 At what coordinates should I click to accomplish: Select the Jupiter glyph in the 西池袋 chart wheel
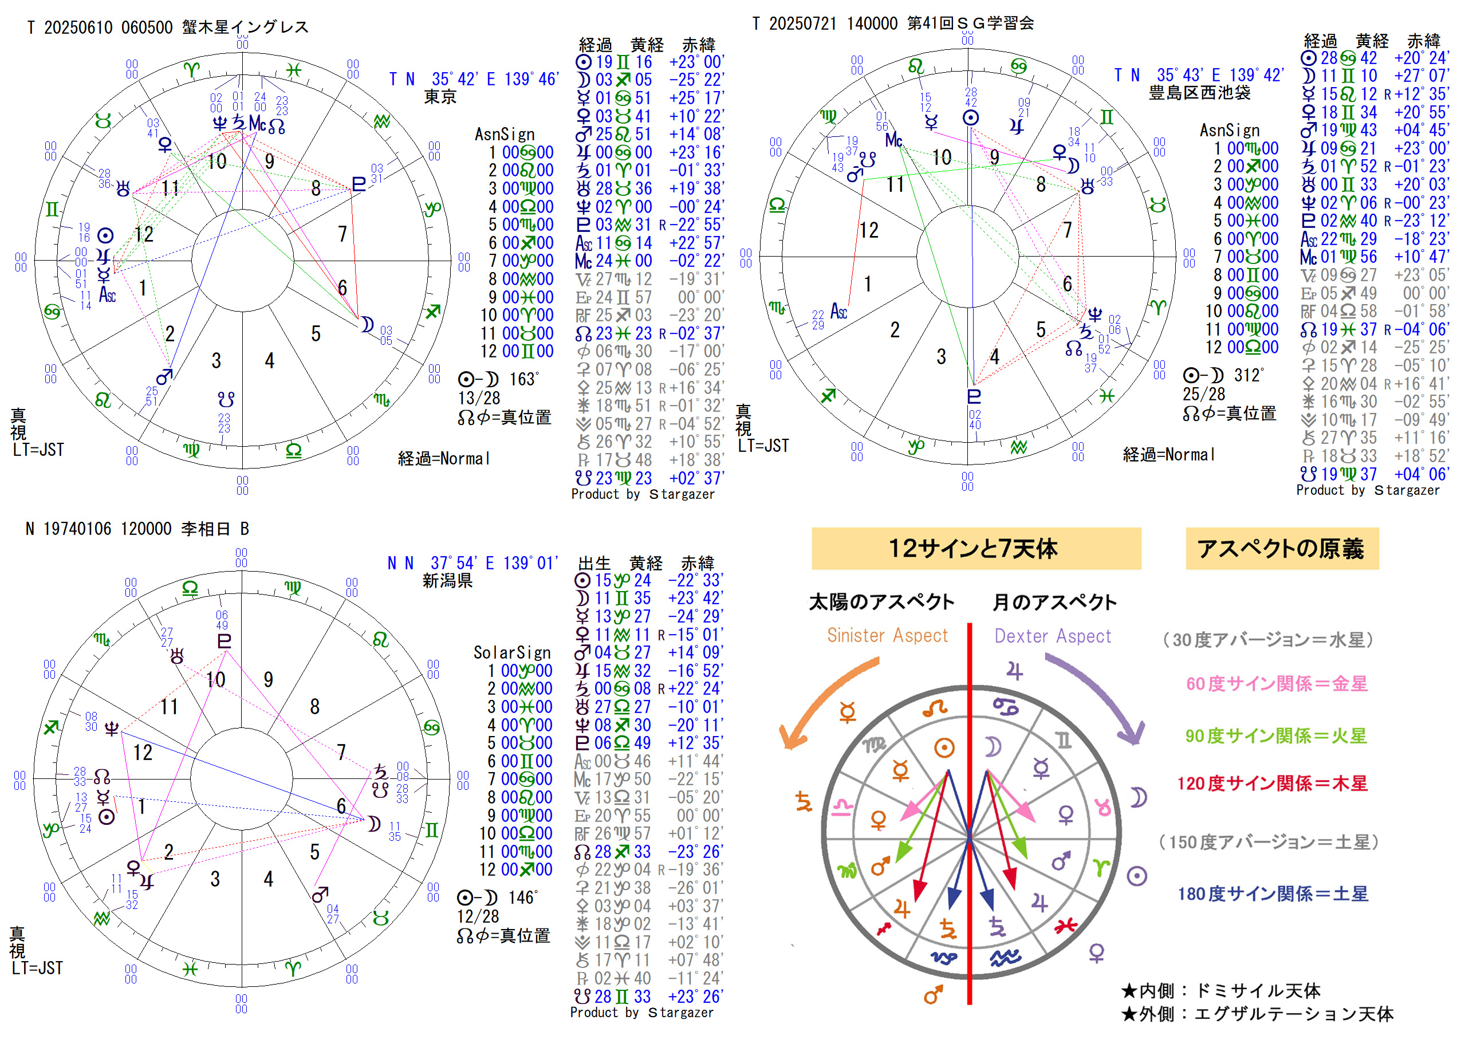tap(1016, 125)
